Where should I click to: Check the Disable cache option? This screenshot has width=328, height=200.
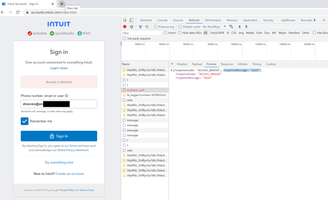click(180, 27)
